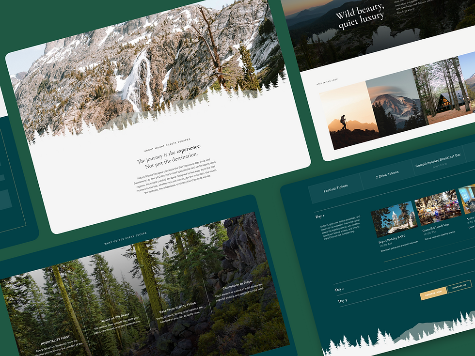Select the Festival Tickets tile
The height and width of the screenshot is (356, 475).
(335, 188)
